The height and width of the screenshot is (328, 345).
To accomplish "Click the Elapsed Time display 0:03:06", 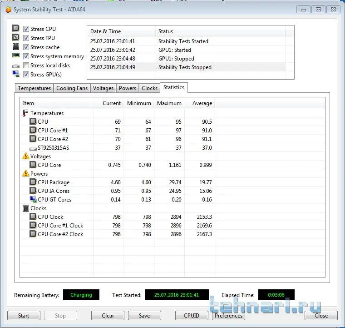I will pyautogui.click(x=276, y=295).
